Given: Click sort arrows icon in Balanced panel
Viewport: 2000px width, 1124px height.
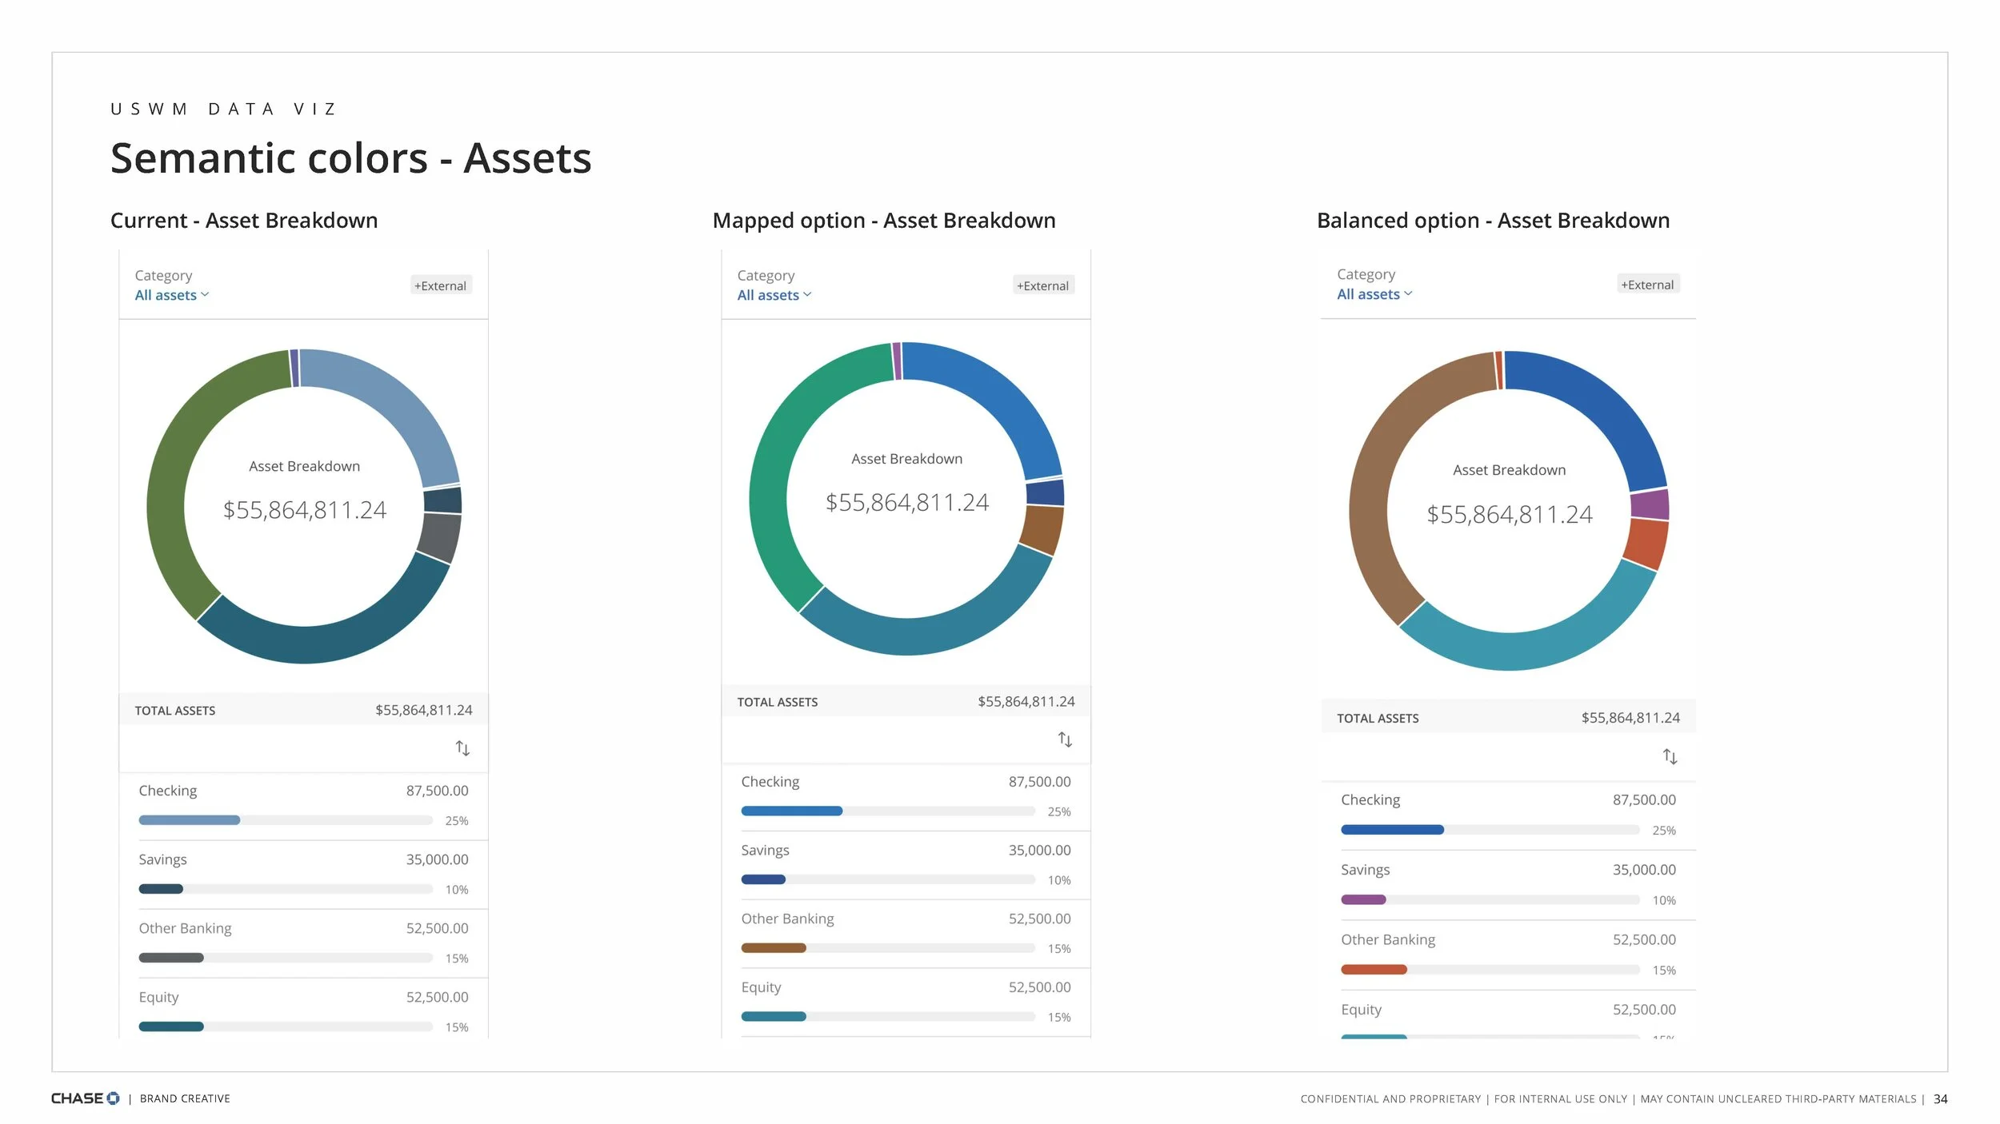Looking at the screenshot, I should (x=1670, y=756).
